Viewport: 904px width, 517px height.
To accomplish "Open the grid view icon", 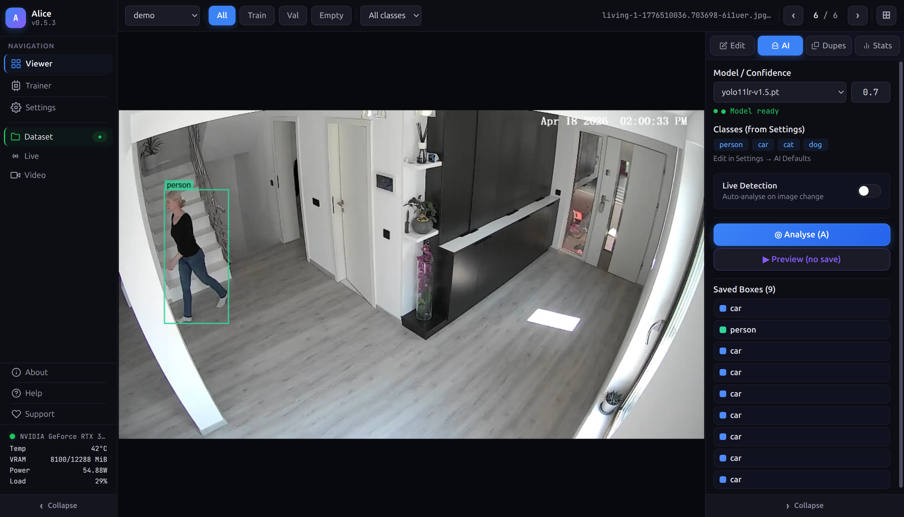I will pos(886,15).
